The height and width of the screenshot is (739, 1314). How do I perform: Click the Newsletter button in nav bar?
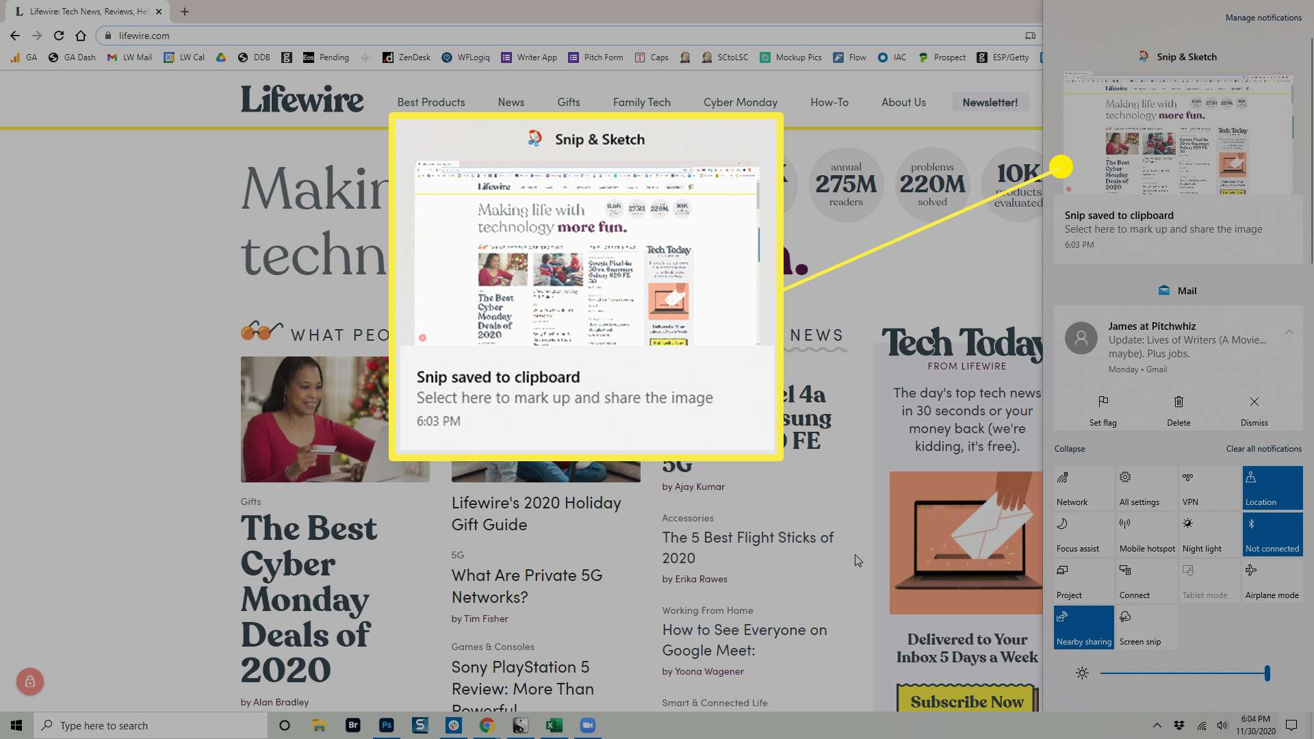click(x=989, y=102)
